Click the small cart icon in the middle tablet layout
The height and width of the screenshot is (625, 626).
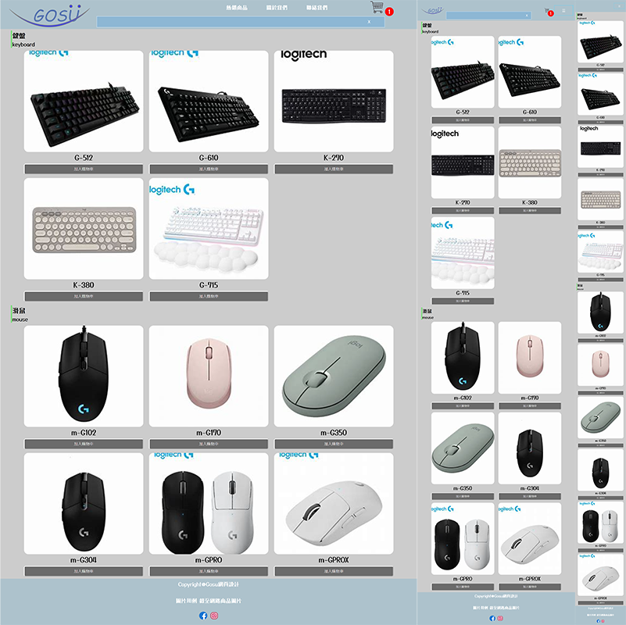(547, 11)
